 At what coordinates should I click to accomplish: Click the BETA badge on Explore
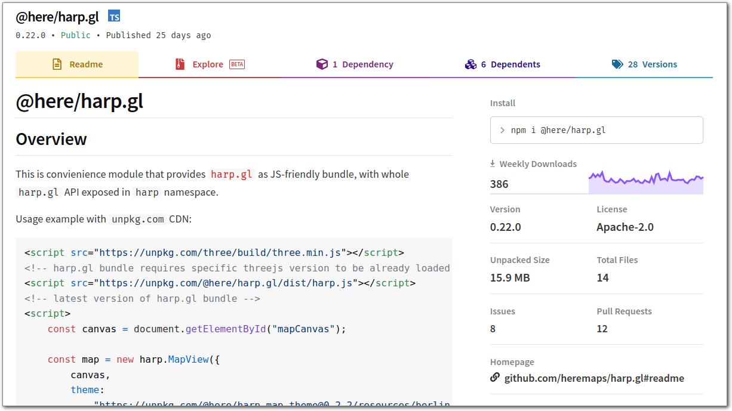(237, 64)
